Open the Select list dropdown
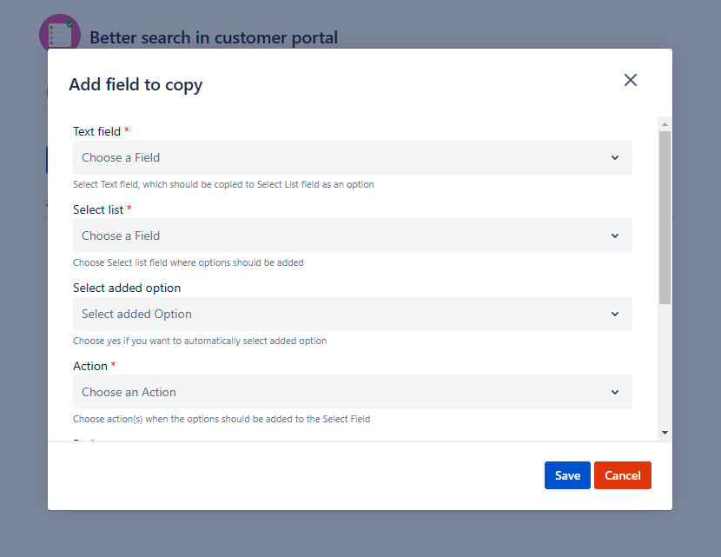The height and width of the screenshot is (557, 721). (x=352, y=235)
